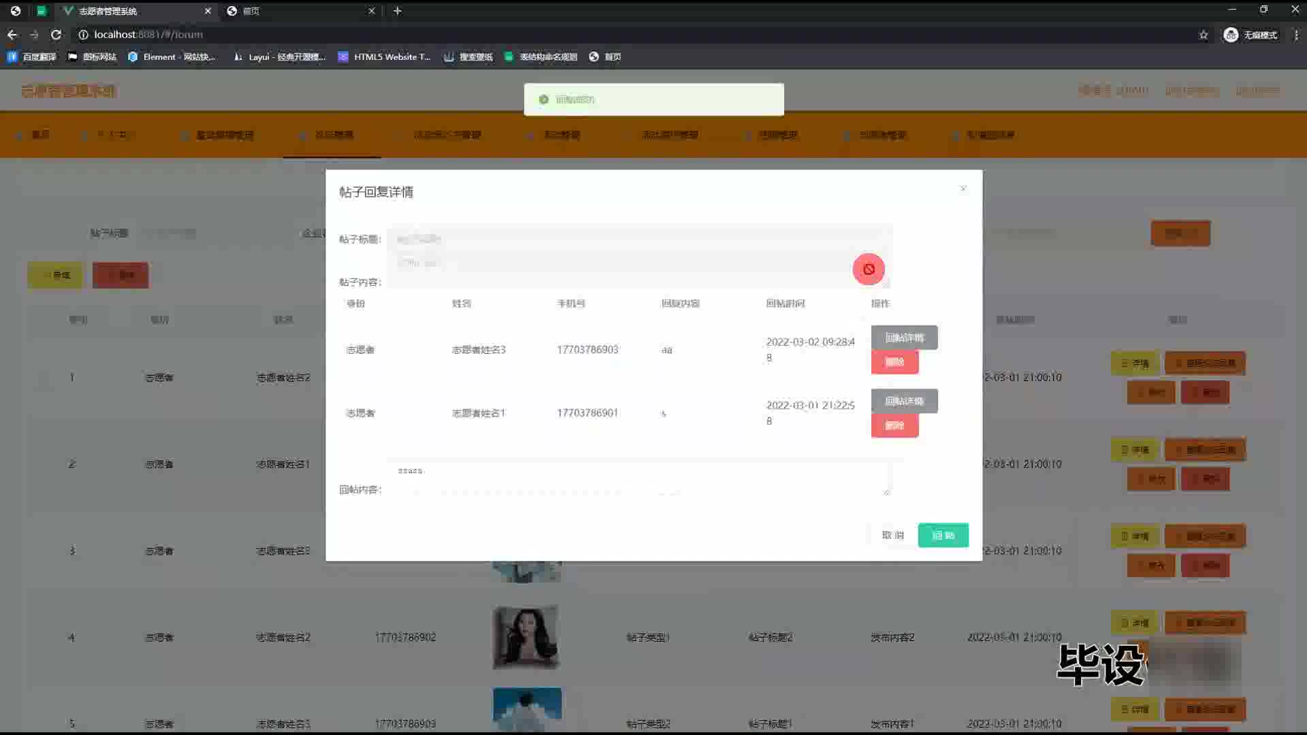Submit reply with green 回帖 button
Screen dimensions: 1307x735
coord(943,535)
